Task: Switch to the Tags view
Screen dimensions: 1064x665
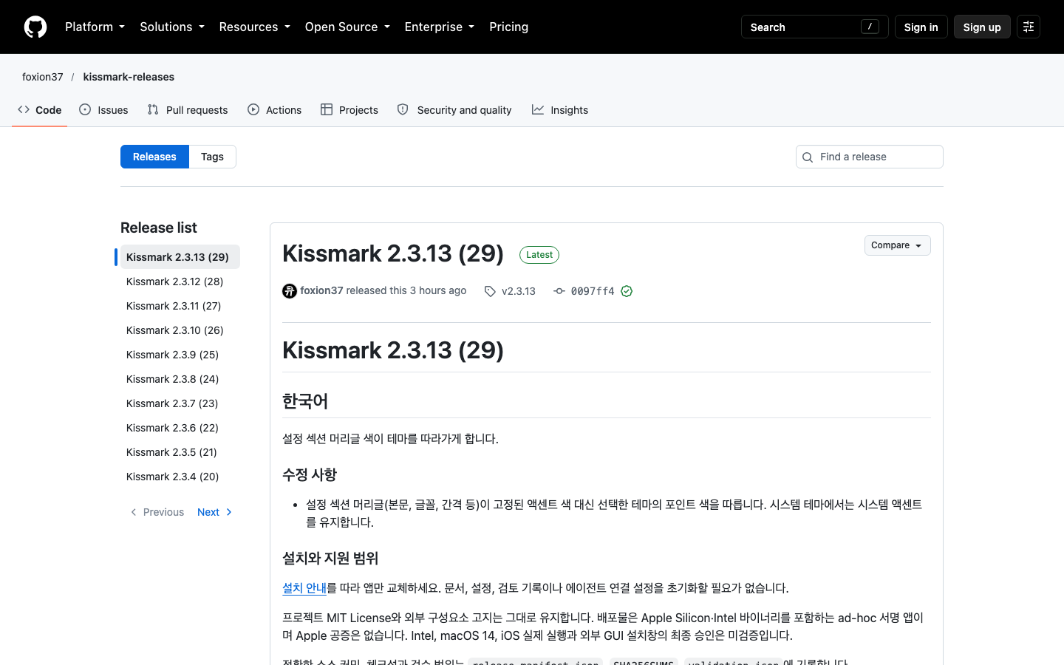Action: coord(212,157)
